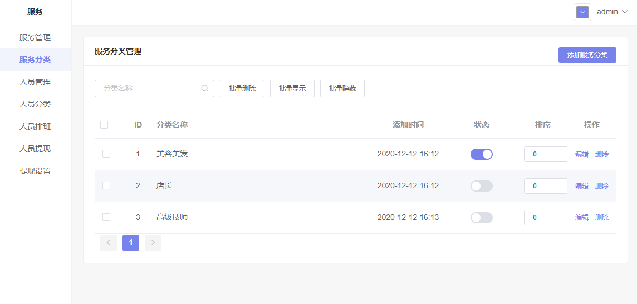
Task: Click the 高级技师 category name cell
Action: click(x=172, y=218)
